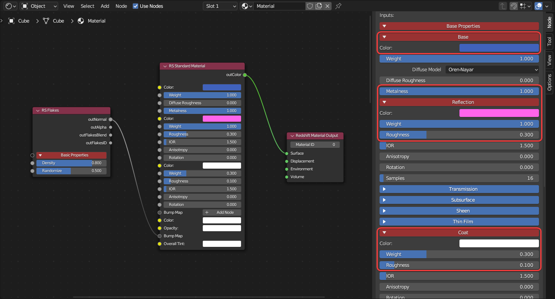Collapse the RS Standard Material node header chevron
Screen dimensions: 555x299
click(165, 66)
